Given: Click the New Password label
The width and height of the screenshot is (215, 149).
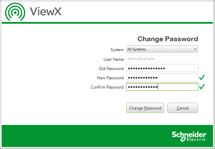Looking at the screenshot, I should click(110, 78).
